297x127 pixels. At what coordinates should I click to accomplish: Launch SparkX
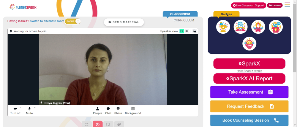point(249,64)
